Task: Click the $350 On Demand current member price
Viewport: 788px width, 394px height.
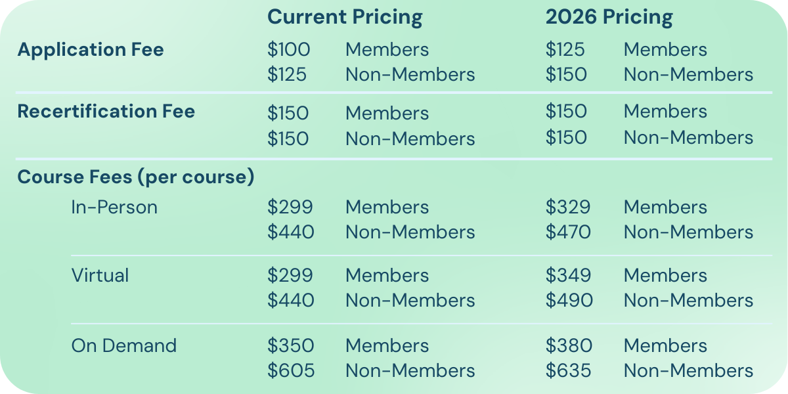Action: [x=290, y=345]
